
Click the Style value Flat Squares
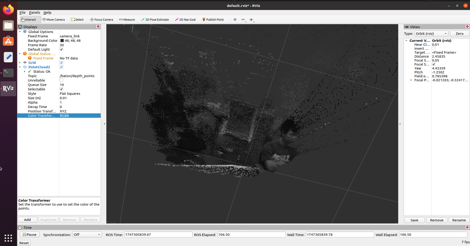70,93
